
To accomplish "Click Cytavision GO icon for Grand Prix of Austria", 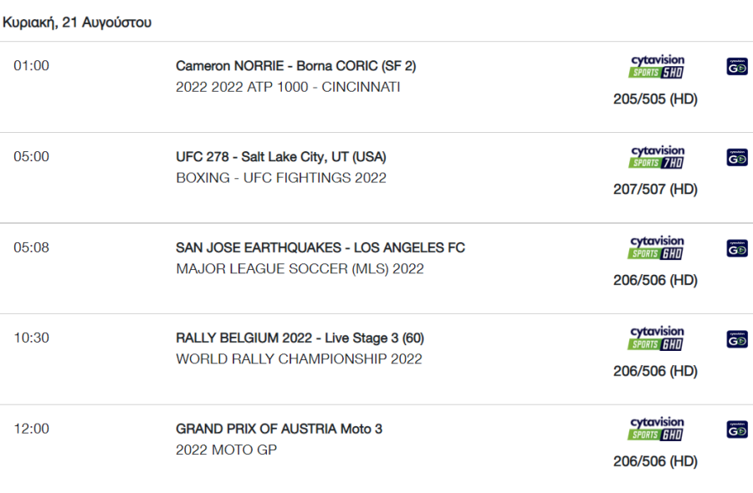I will [737, 429].
